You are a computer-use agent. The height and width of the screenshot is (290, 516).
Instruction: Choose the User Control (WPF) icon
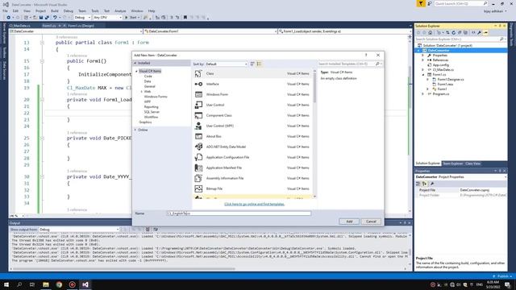(x=198, y=126)
